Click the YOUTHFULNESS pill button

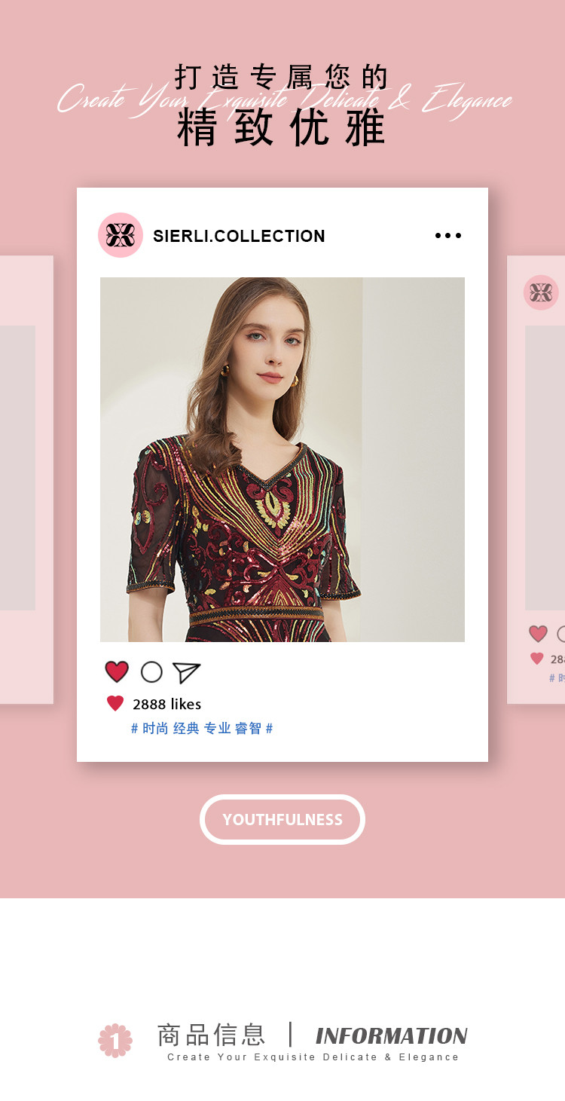coord(282,819)
